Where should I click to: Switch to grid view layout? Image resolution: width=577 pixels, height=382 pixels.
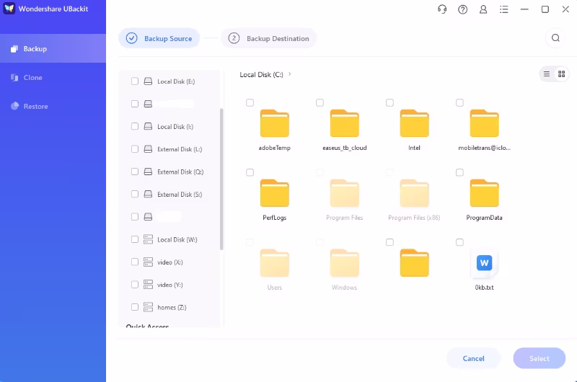pyautogui.click(x=562, y=74)
